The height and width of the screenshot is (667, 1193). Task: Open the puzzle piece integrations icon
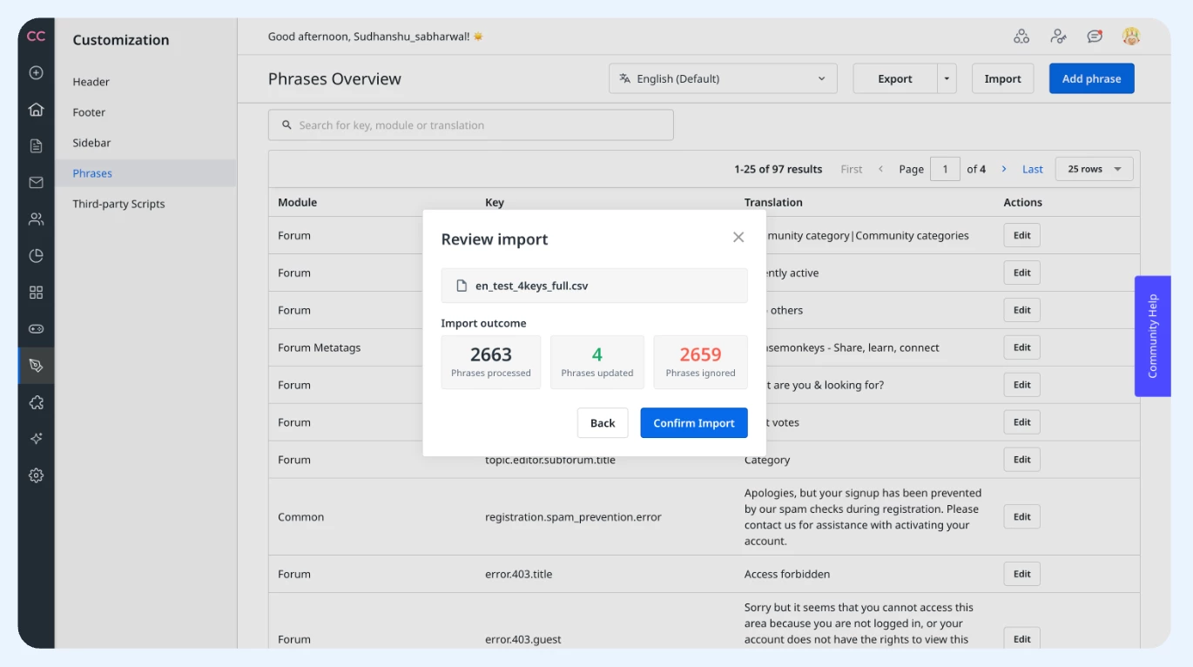point(36,402)
